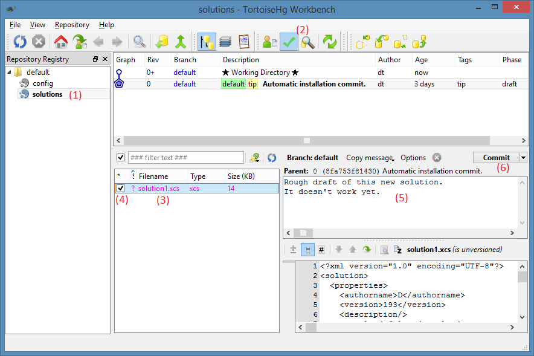The height and width of the screenshot is (356, 534).
Task: Click the person with green arrow toolbar icon
Action: click(x=80, y=42)
